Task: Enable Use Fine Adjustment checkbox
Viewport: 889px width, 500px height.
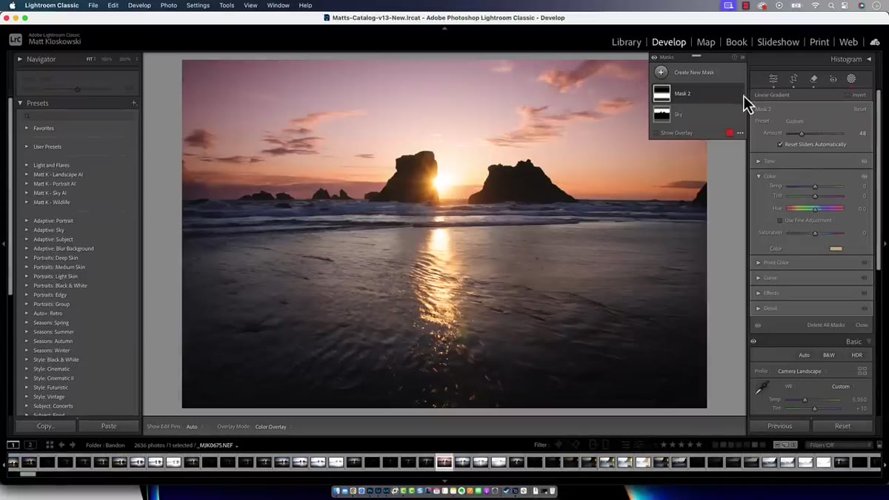Action: point(779,220)
